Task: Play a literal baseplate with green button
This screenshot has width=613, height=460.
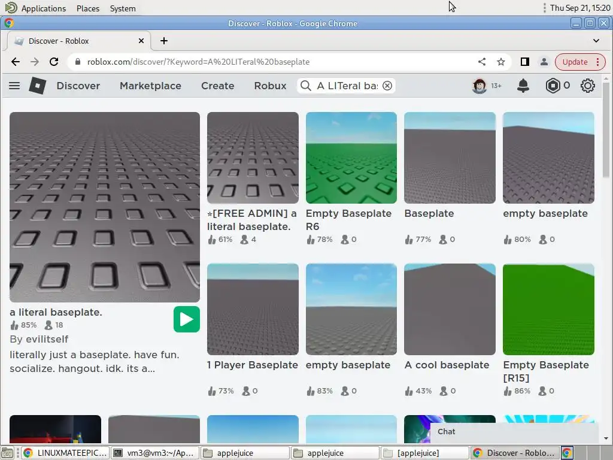Action: click(187, 320)
